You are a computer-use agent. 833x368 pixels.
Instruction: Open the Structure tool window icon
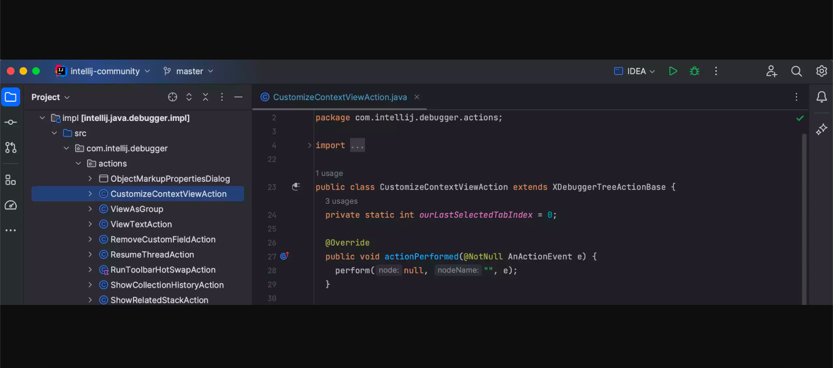pos(10,180)
